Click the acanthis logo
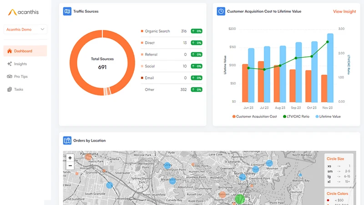The height and width of the screenshot is (205, 364). pyautogui.click(x=24, y=12)
